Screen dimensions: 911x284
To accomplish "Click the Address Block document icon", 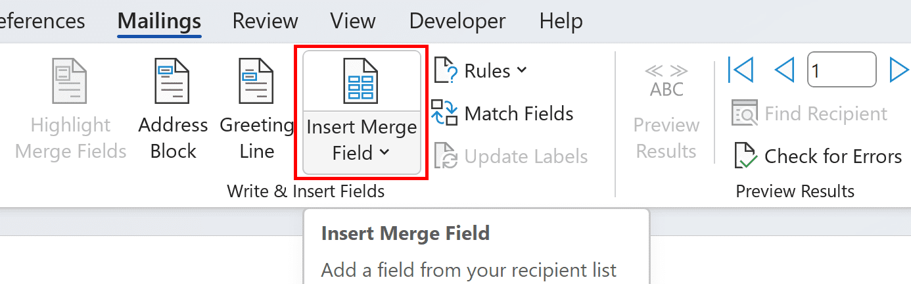I will pos(172,81).
